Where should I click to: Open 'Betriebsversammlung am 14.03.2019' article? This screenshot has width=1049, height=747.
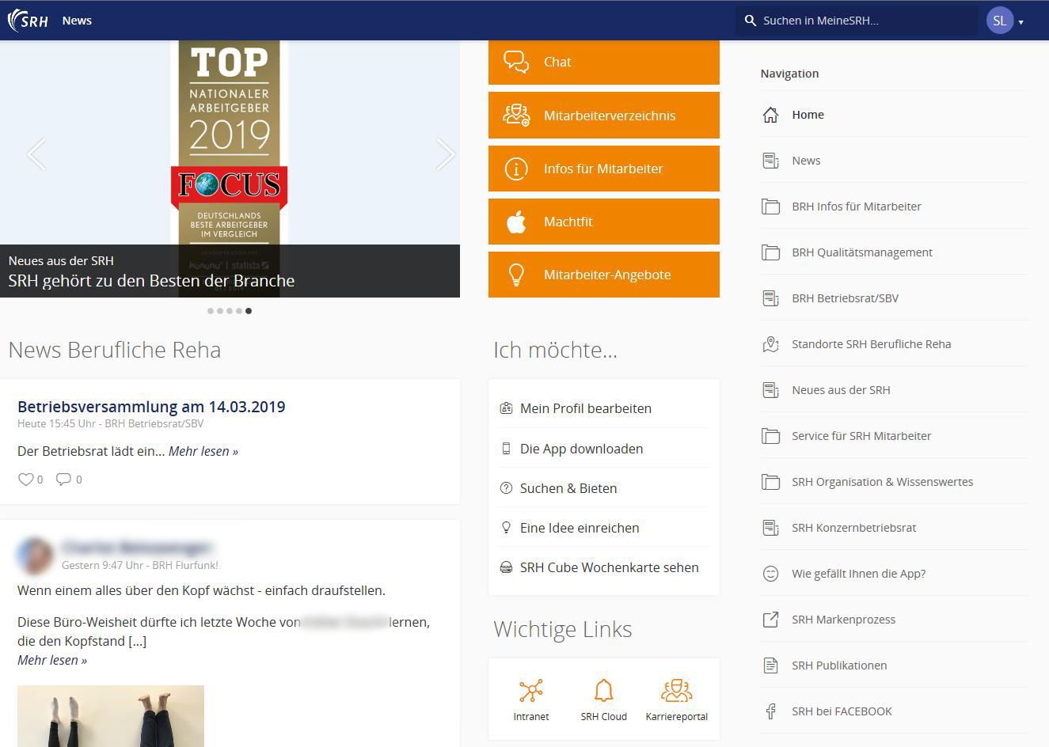tap(151, 407)
